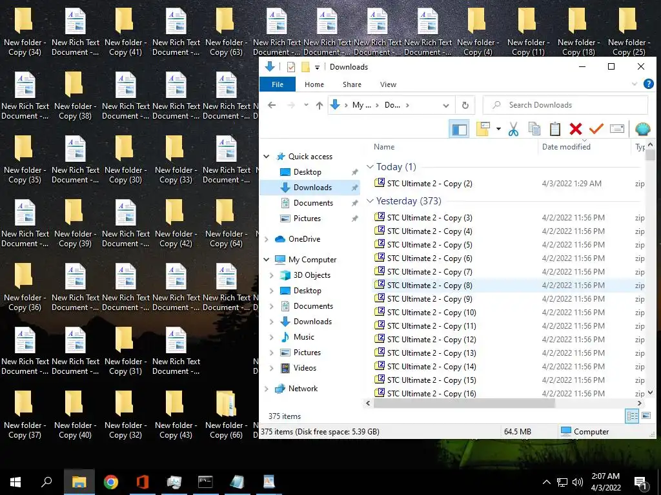Click the volume speaker tray icon
The height and width of the screenshot is (495, 661).
pos(578,482)
